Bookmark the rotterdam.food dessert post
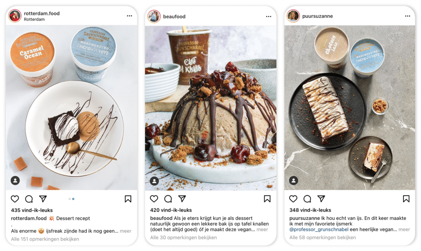 point(128,199)
